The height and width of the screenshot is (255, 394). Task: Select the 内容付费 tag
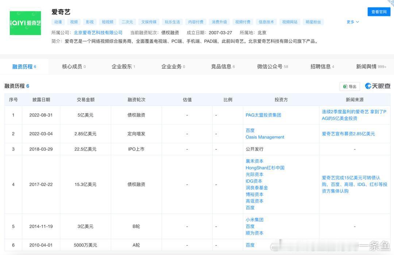196,22
